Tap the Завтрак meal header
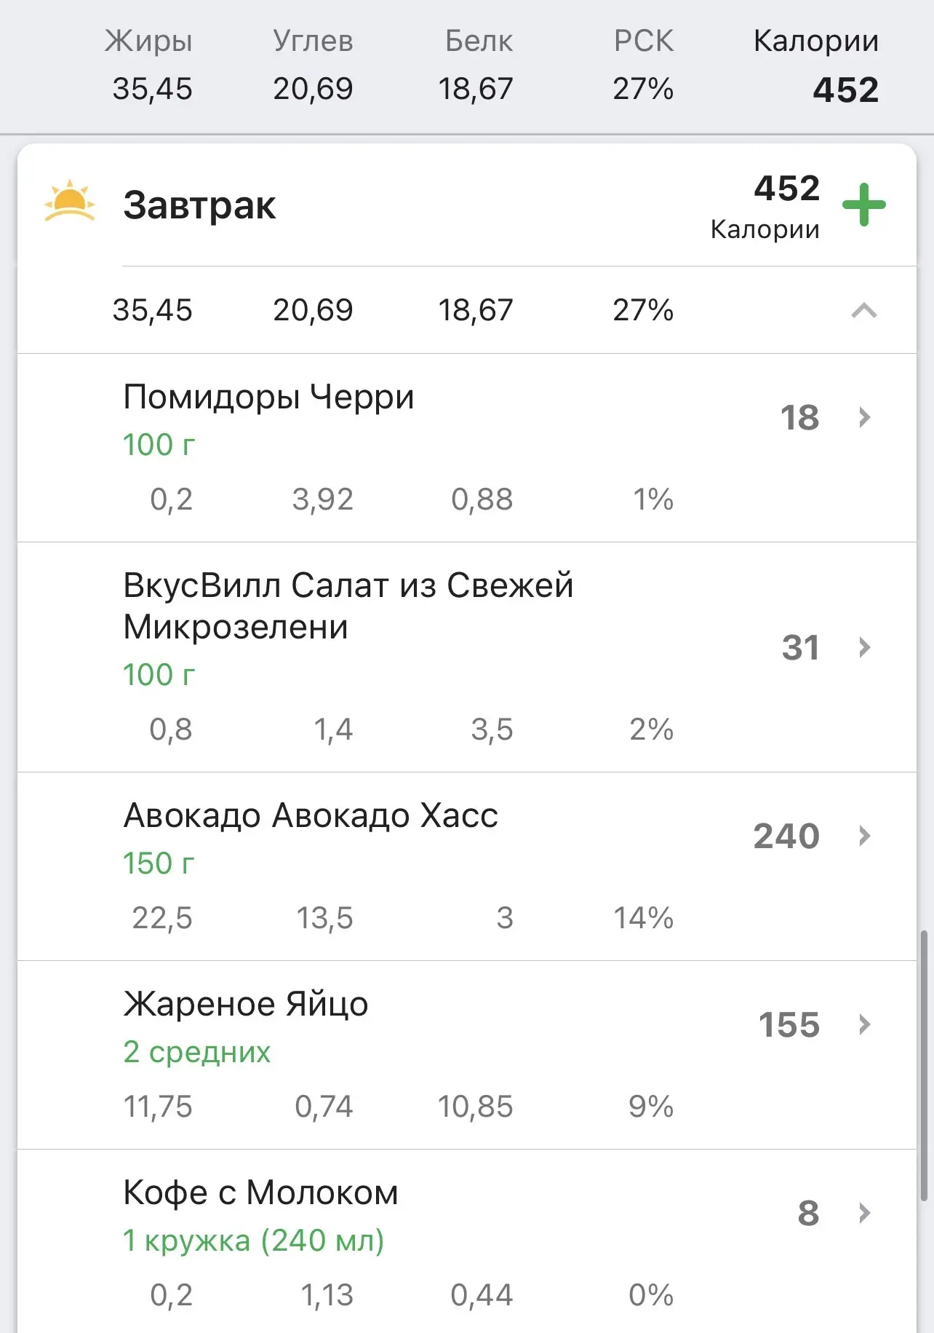This screenshot has height=1333, width=934. click(x=200, y=205)
